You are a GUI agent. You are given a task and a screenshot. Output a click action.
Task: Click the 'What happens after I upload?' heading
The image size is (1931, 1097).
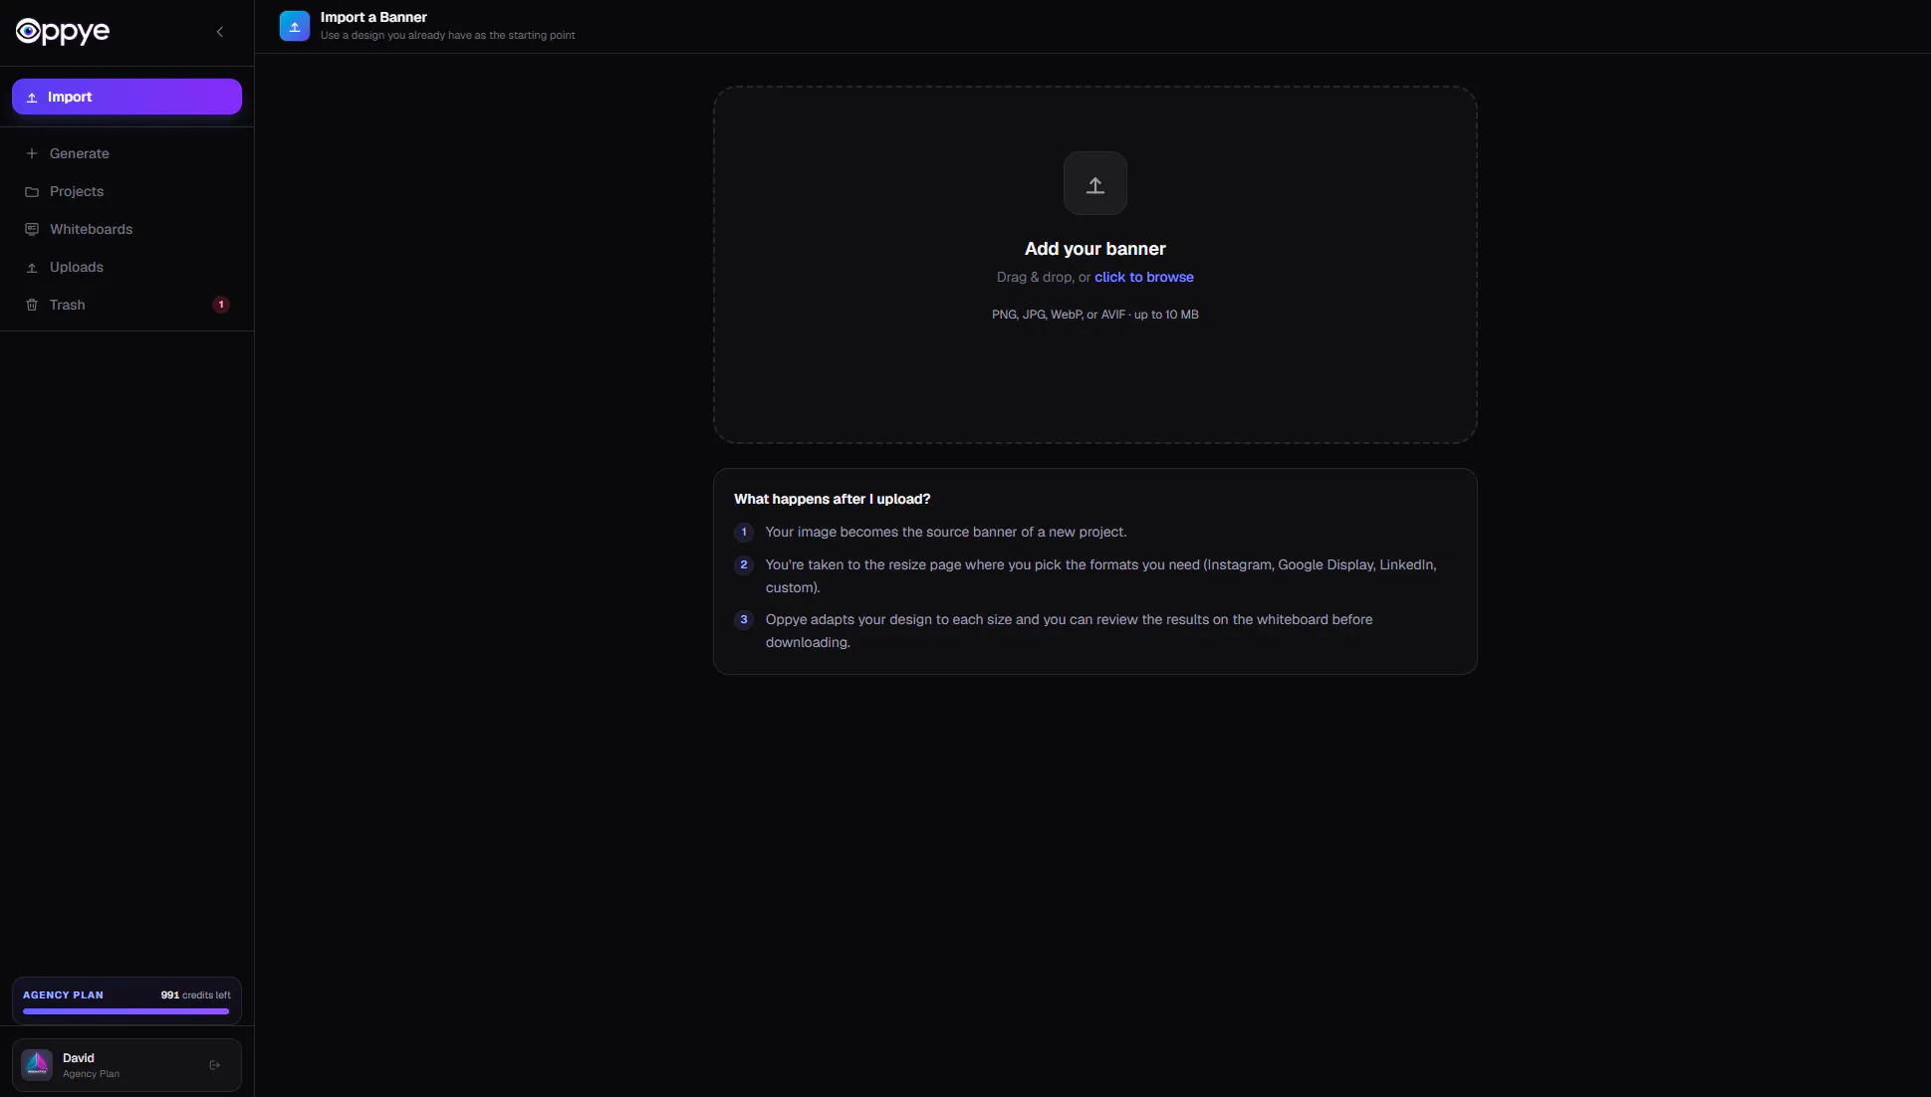coord(832,499)
